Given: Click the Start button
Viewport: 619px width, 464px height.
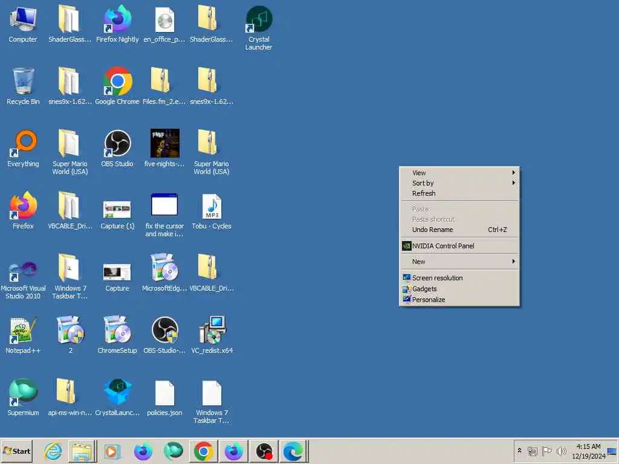Looking at the screenshot, I should point(16,451).
